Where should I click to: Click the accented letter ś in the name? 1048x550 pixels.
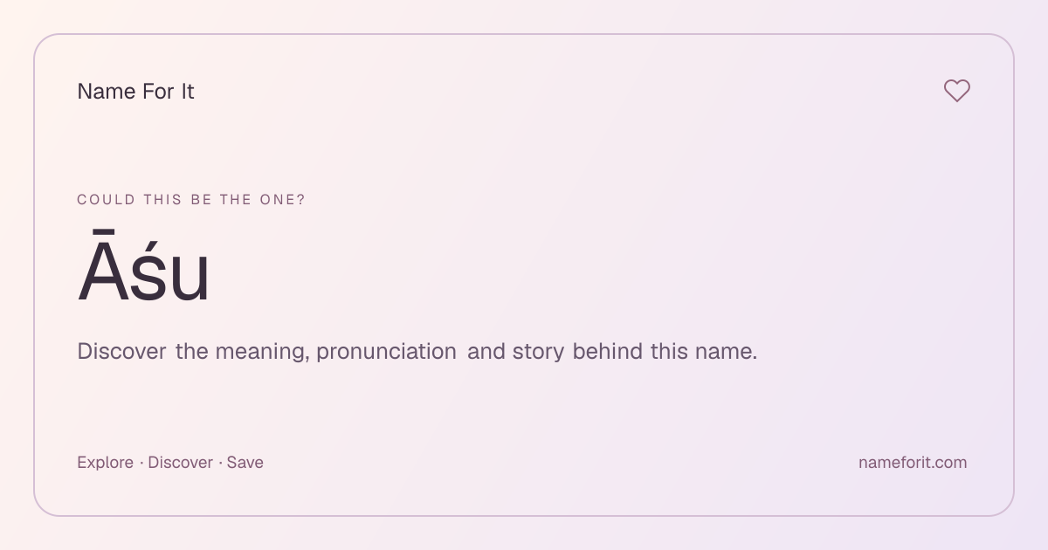pos(150,272)
